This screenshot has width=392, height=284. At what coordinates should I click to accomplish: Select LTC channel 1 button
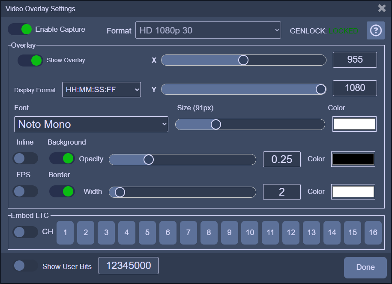[65, 233]
